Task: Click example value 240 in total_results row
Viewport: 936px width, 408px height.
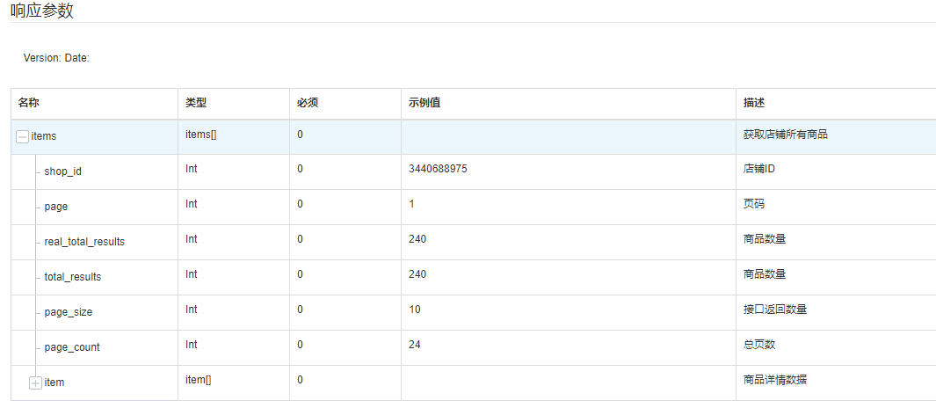Action: [x=417, y=275]
